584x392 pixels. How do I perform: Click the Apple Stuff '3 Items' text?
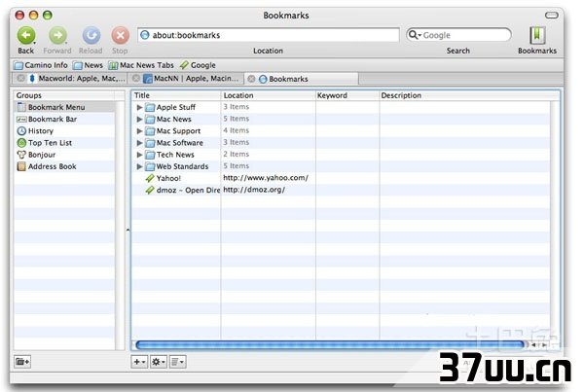[237, 107]
